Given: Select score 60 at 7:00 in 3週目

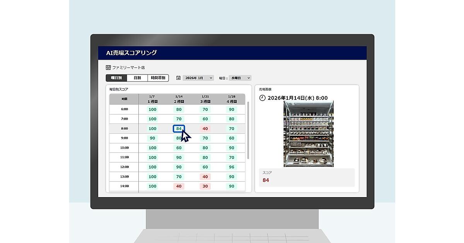Looking at the screenshot, I should (x=205, y=119).
